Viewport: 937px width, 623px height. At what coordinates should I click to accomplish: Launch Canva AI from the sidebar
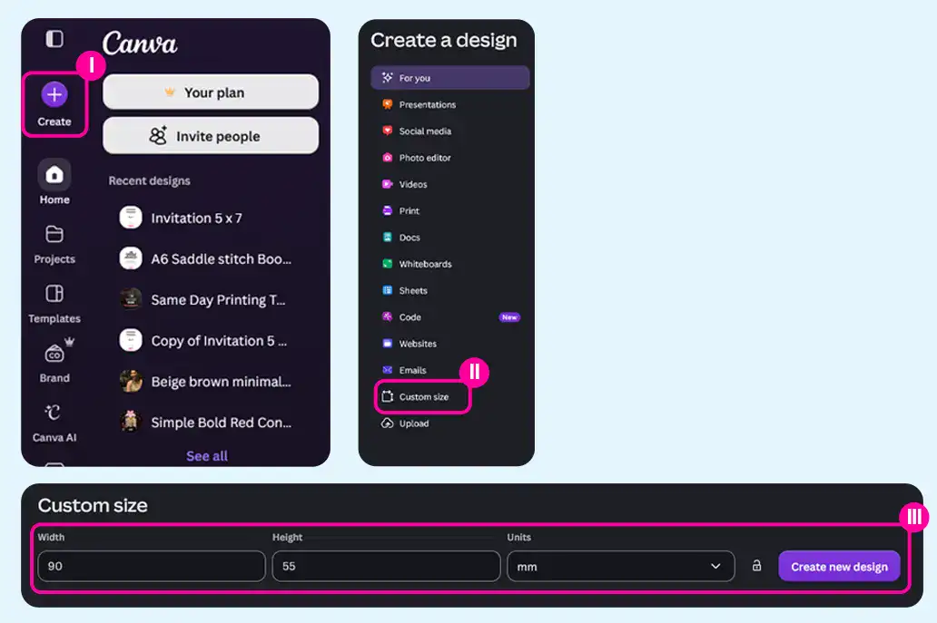click(x=54, y=423)
